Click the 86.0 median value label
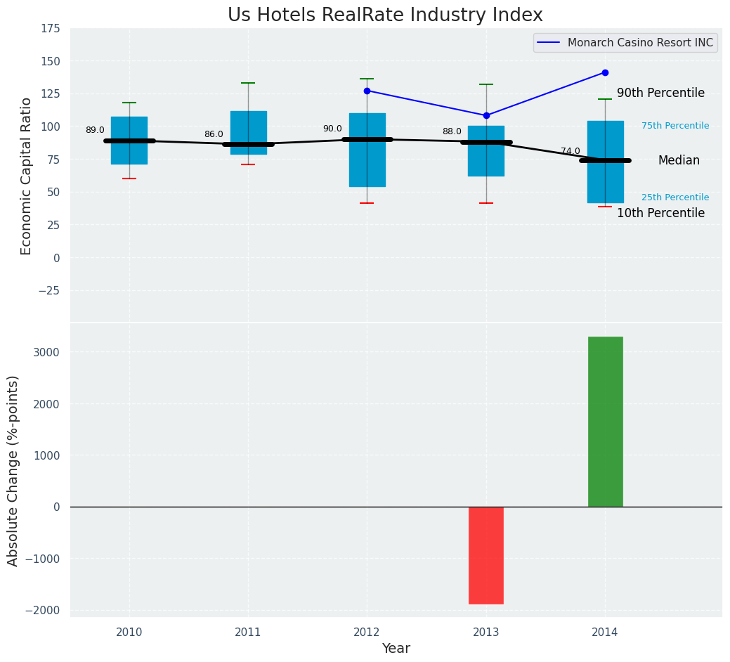Screen dimensions: 730x662 coord(214,135)
